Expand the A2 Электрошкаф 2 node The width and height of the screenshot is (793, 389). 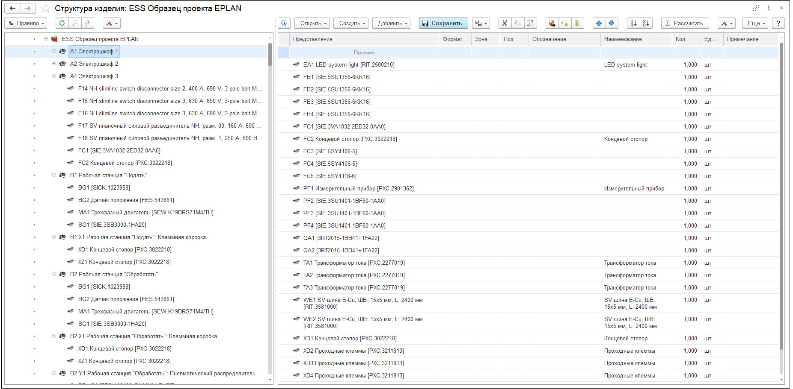pyautogui.click(x=54, y=64)
